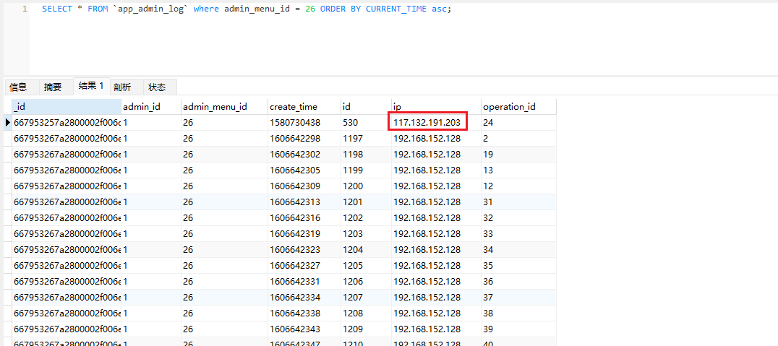Select create_time cell 1606642334
The image size is (778, 346).
[x=304, y=297]
